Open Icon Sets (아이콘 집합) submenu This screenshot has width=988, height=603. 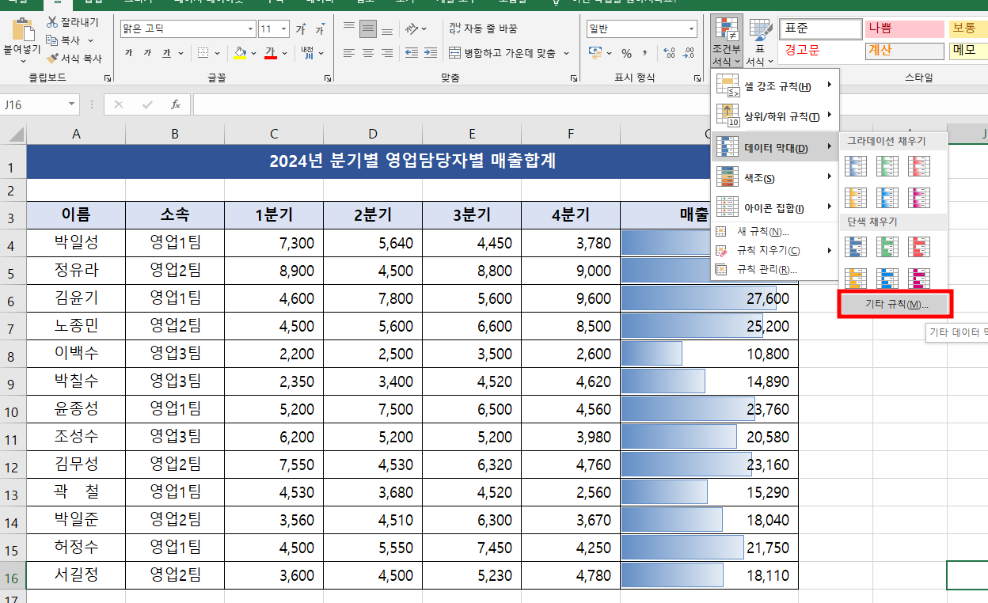tap(774, 207)
